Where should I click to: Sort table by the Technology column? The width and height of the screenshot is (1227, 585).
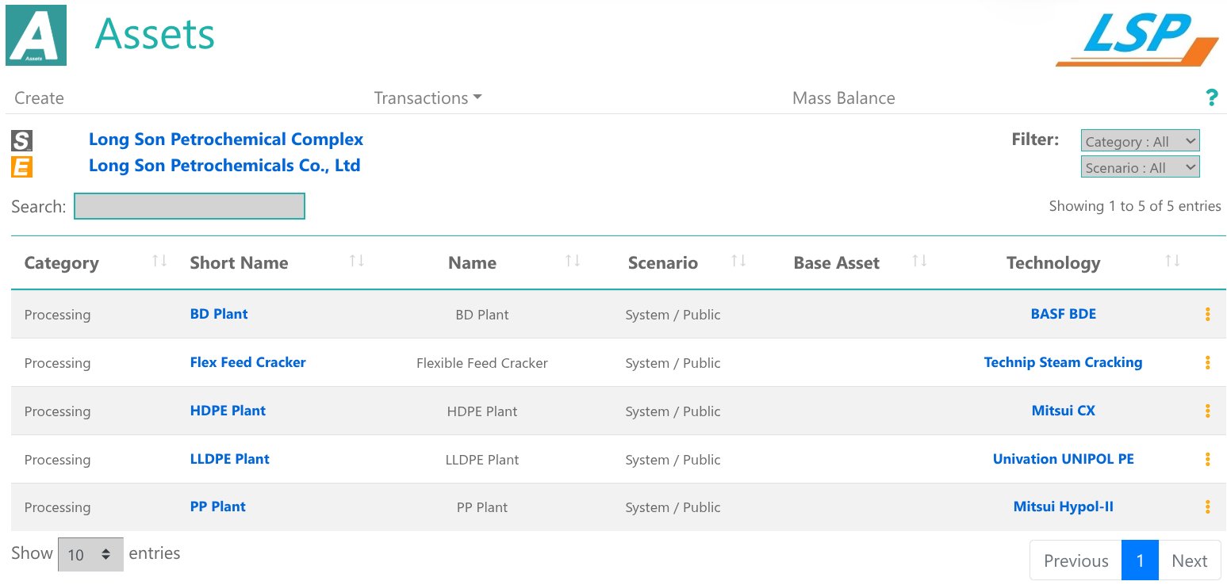1172,261
